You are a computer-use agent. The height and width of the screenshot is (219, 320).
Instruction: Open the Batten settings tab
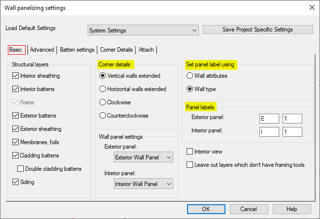pos(77,50)
